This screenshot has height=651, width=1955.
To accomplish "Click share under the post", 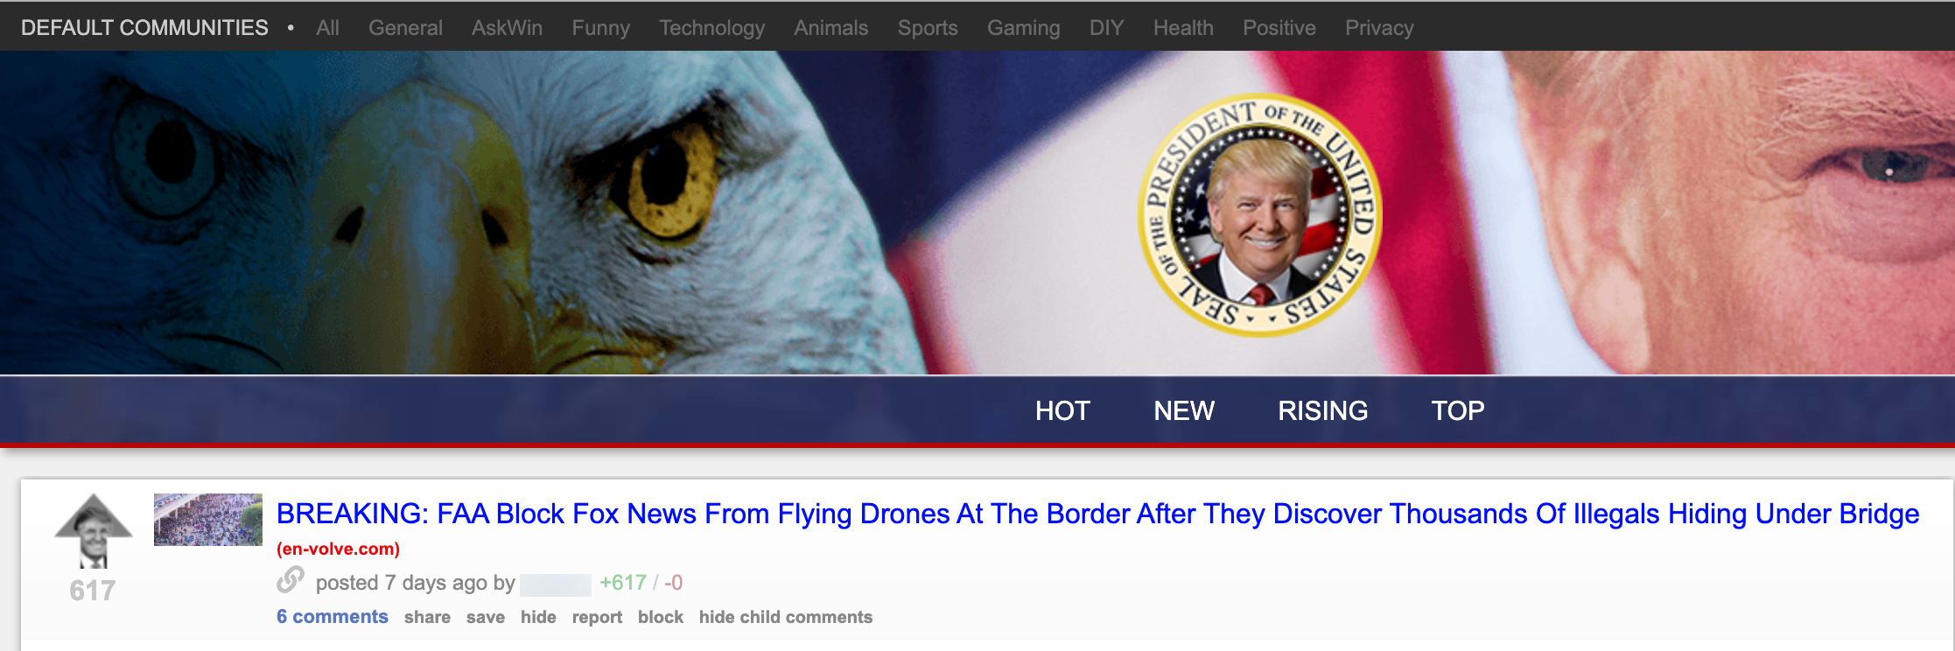I will click(427, 617).
